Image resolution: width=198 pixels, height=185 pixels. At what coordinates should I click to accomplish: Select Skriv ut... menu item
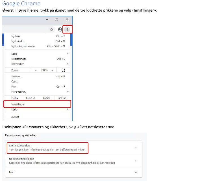coord(37,76)
